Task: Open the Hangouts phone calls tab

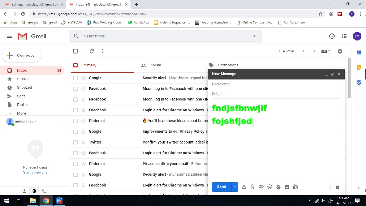Action: pyautogui.click(x=44, y=191)
